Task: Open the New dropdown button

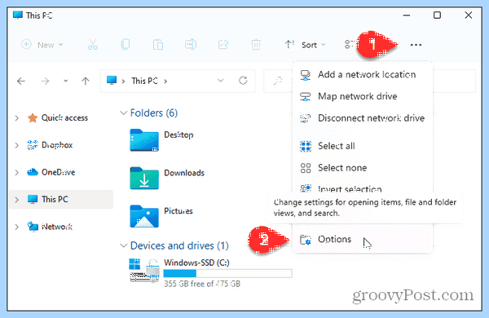Action: [x=42, y=45]
